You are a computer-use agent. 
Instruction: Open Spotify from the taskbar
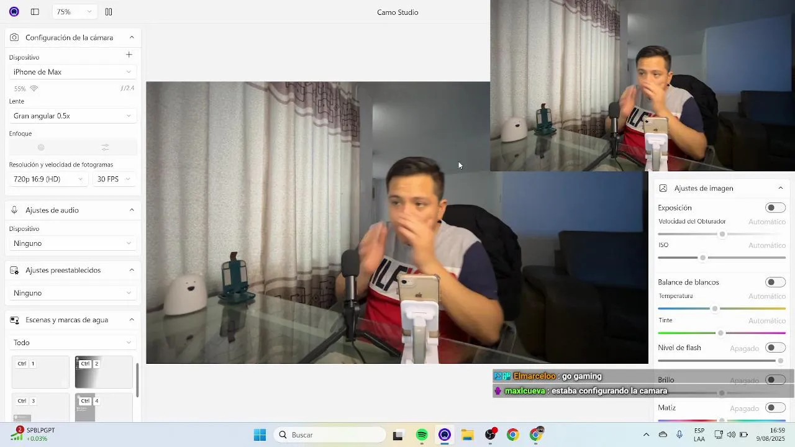pyautogui.click(x=422, y=435)
